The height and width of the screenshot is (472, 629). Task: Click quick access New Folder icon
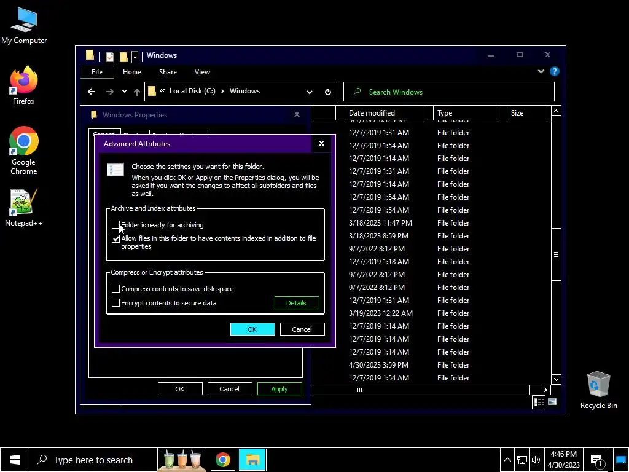pos(123,57)
